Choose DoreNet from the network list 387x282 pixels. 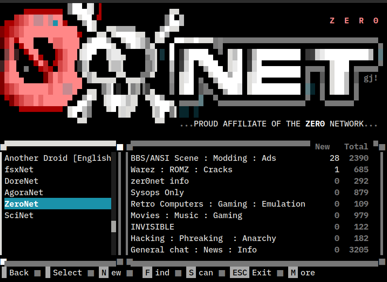click(21, 181)
